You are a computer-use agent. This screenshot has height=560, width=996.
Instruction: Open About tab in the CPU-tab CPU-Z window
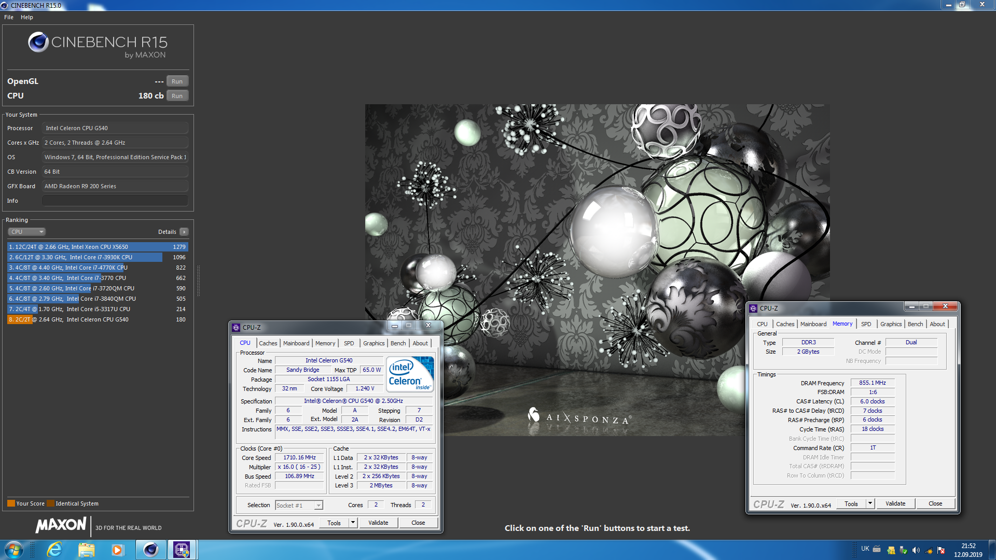pyautogui.click(x=421, y=343)
